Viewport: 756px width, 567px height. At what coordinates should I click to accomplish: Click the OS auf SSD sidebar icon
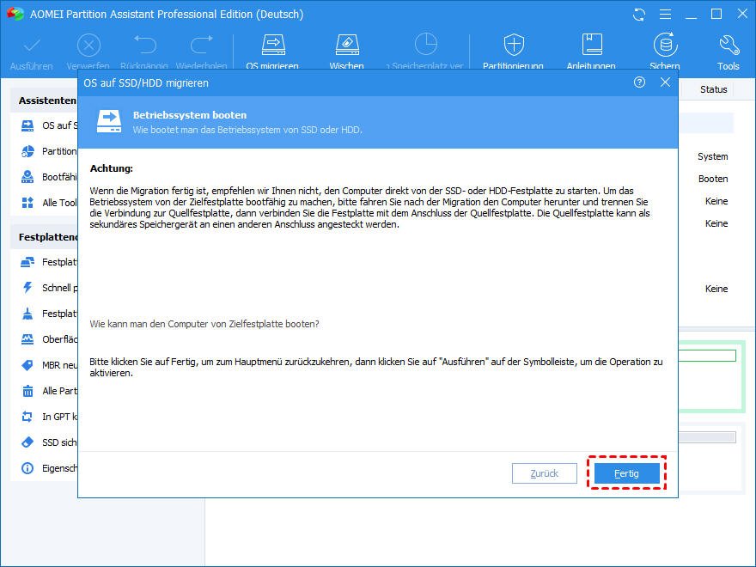click(27, 125)
